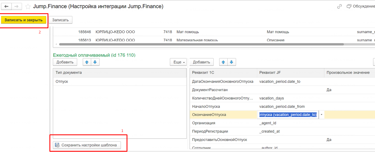Click Записать и закрыть button
This screenshot has width=375, height=152.
[24, 20]
